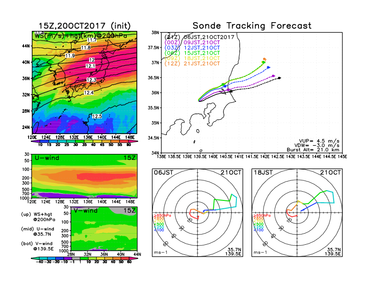Screen dimensions: 365x282
Task: Click the purple track's circle endpoint
Action: (273, 76)
